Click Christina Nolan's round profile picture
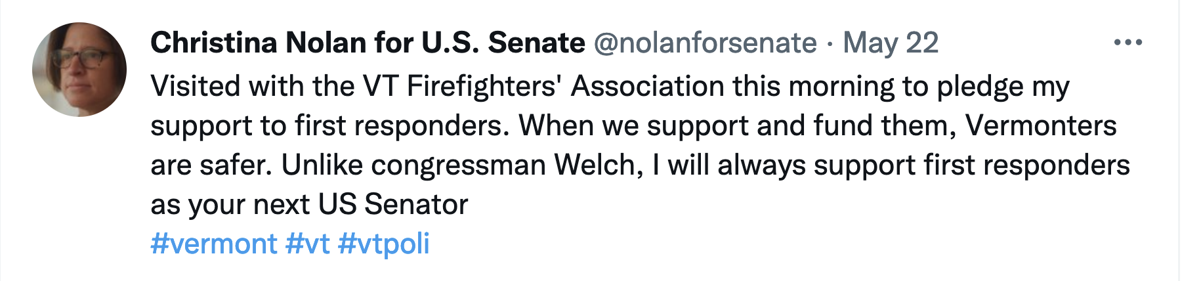The height and width of the screenshot is (281, 1201). [79, 70]
